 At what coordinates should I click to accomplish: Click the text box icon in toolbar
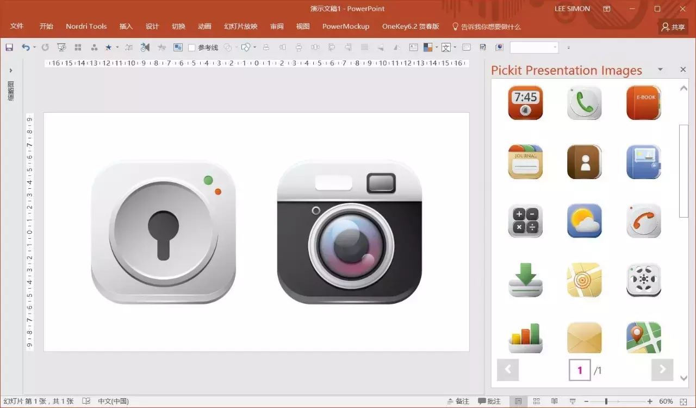(413, 48)
